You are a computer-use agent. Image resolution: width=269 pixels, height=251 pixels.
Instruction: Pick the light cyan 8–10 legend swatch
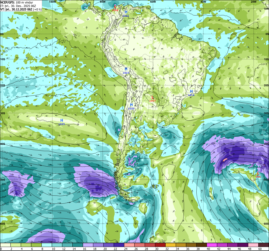pyautogui.click(x=47, y=245)
